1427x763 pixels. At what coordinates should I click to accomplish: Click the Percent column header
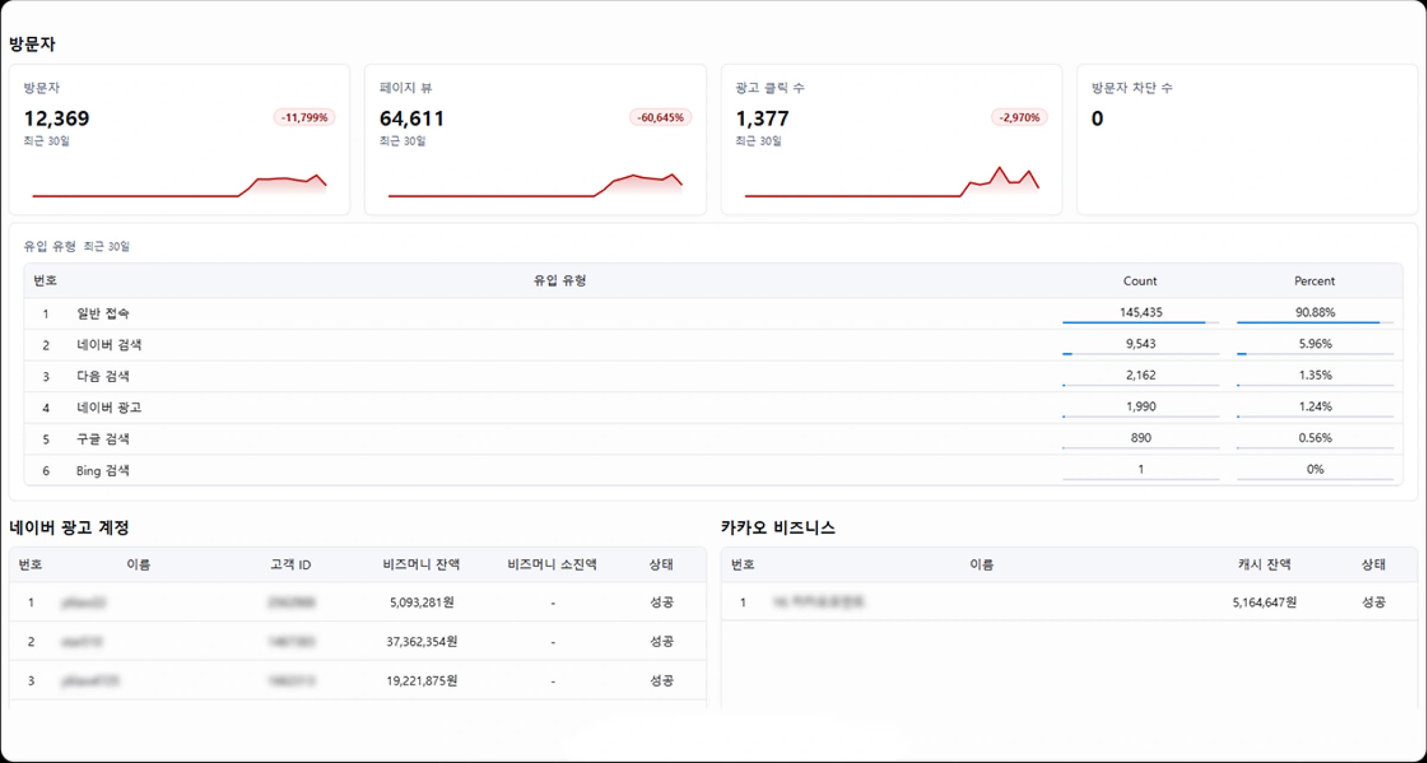point(1314,281)
